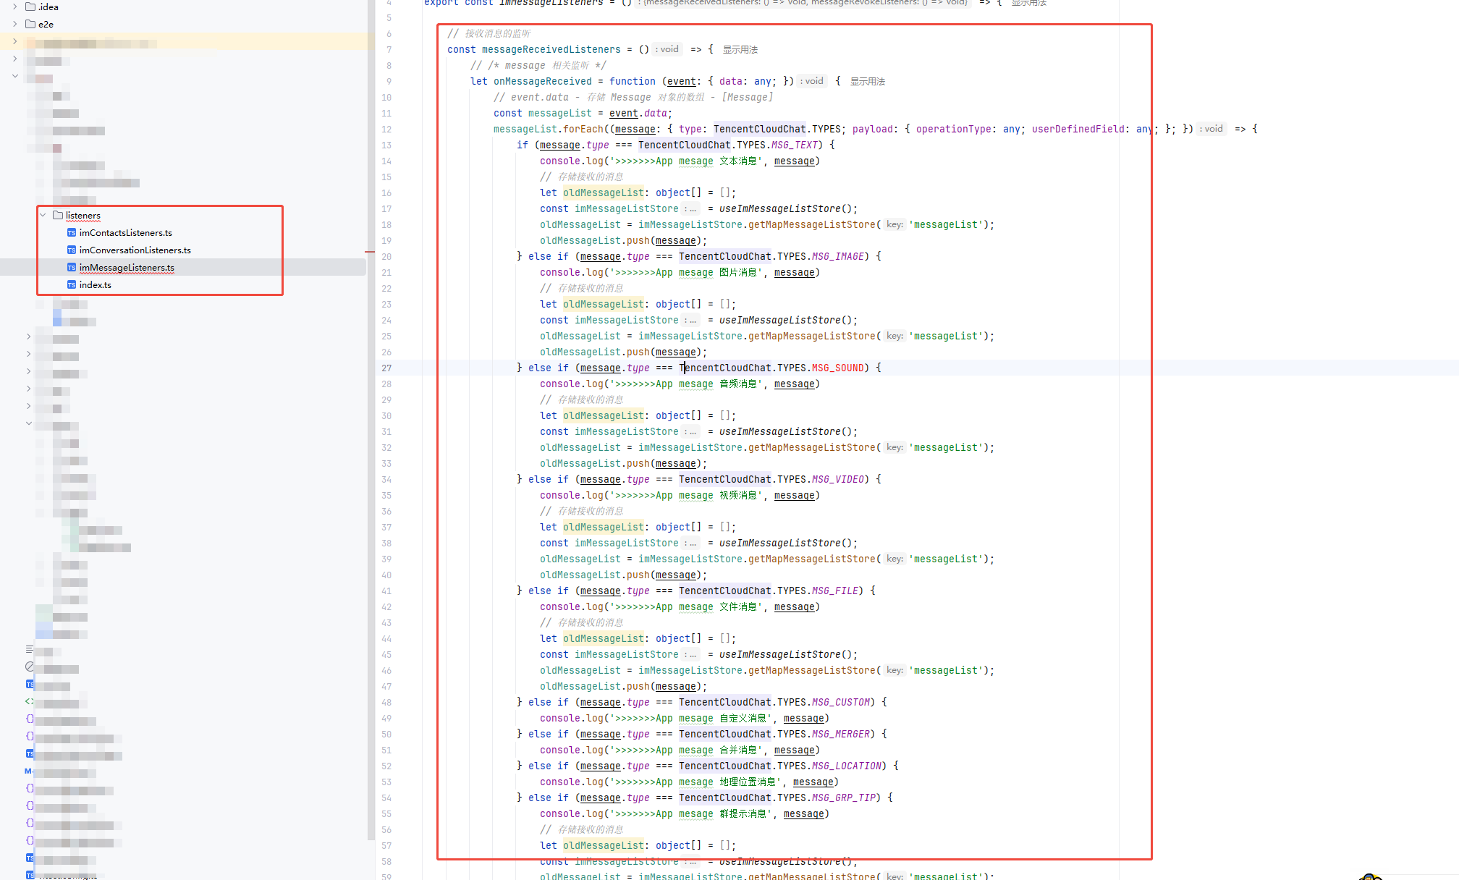This screenshot has height=880, width=1459.
Task: Click line number 27 in gutter
Action: pyautogui.click(x=386, y=368)
